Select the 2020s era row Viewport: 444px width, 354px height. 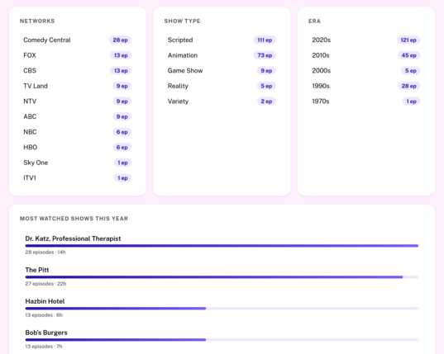click(x=366, y=40)
